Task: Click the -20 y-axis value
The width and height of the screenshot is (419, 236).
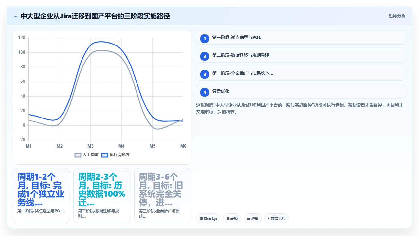Action: click(22, 140)
